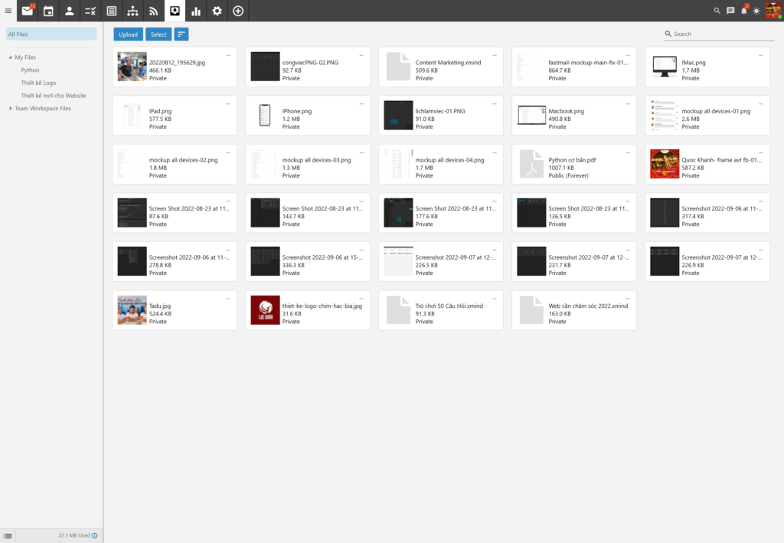
Task: Open the Calendar icon in top bar
Action: [x=48, y=11]
